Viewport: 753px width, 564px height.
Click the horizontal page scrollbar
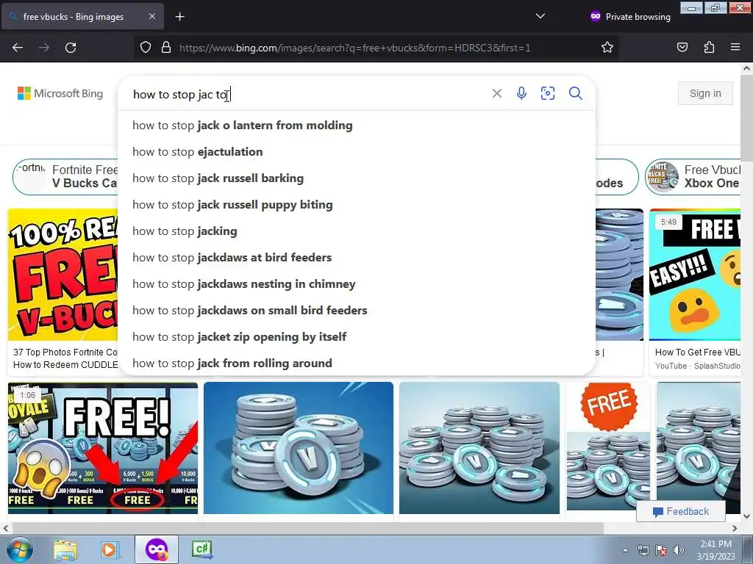(x=307, y=528)
